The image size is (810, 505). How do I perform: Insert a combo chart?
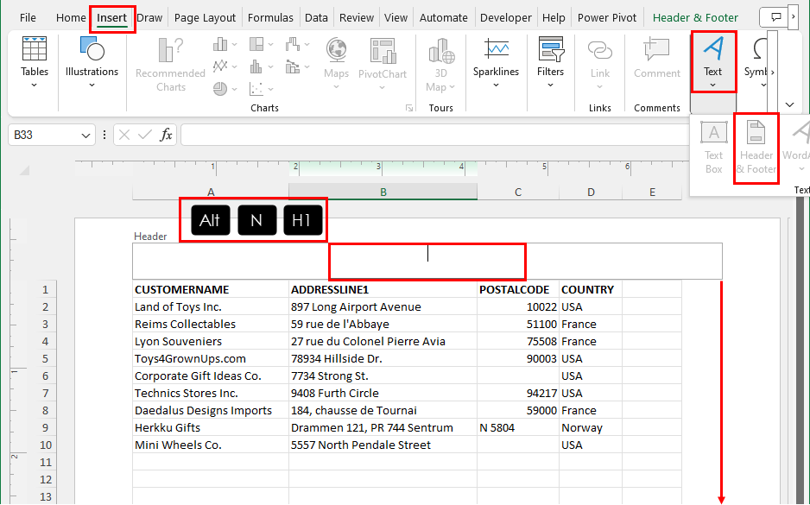(297, 66)
